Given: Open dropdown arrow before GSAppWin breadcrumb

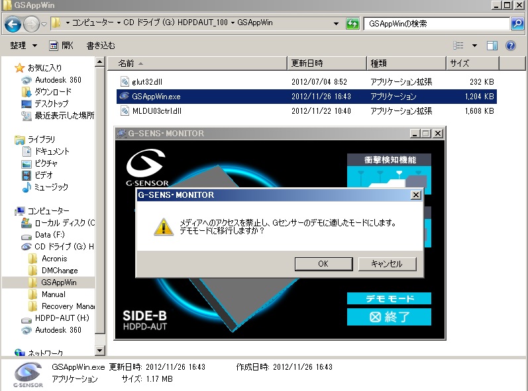Looking at the screenshot, I should coord(233,23).
